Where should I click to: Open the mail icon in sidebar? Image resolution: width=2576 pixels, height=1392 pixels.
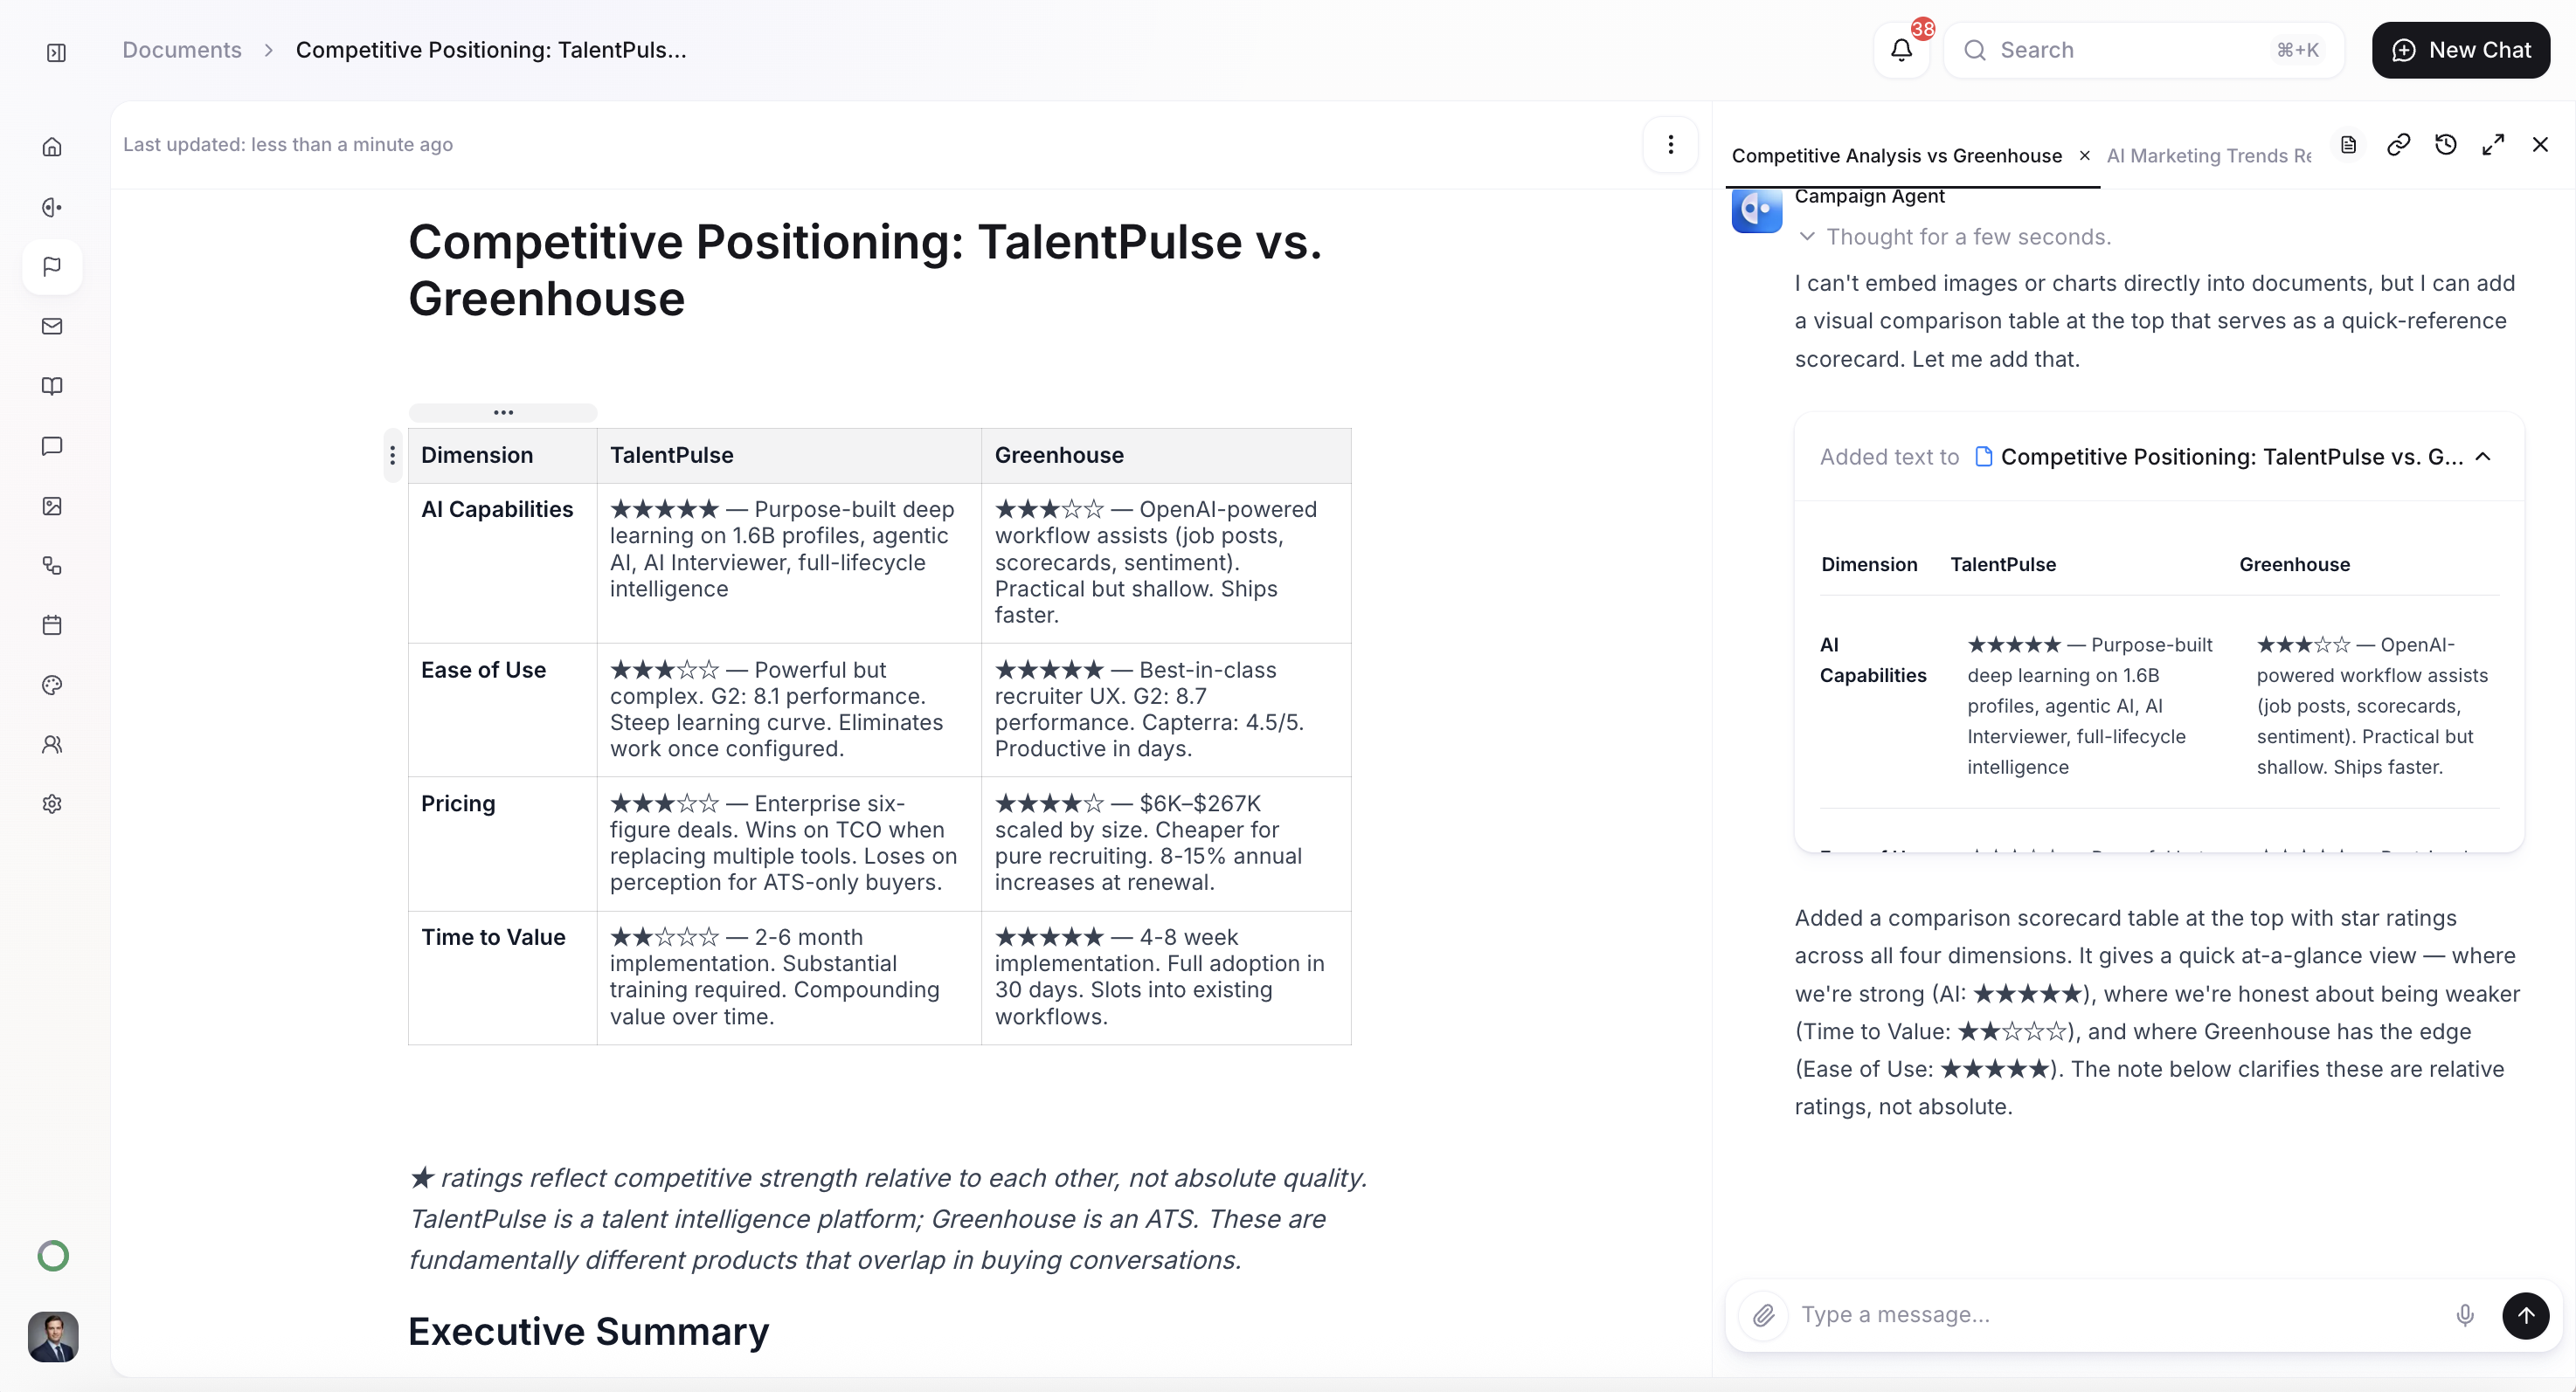coord(52,327)
